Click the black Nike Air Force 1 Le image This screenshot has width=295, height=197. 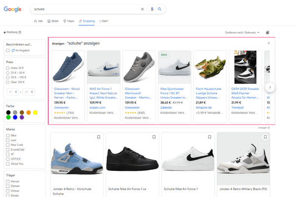pos(132,159)
